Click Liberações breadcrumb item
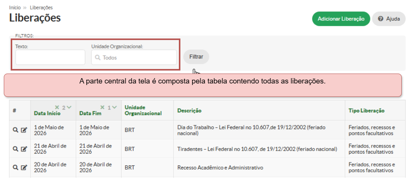 [41, 7]
